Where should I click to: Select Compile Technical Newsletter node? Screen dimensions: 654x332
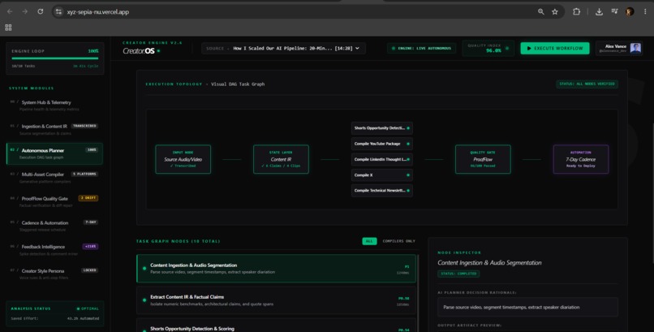coord(381,191)
